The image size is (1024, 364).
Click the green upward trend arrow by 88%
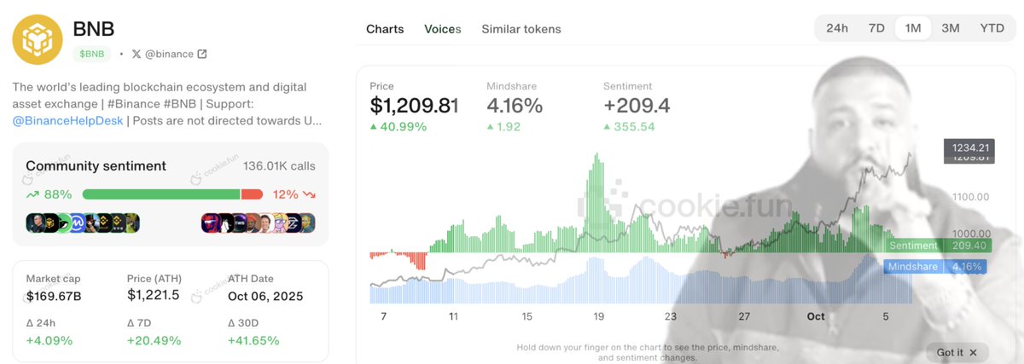(32, 194)
